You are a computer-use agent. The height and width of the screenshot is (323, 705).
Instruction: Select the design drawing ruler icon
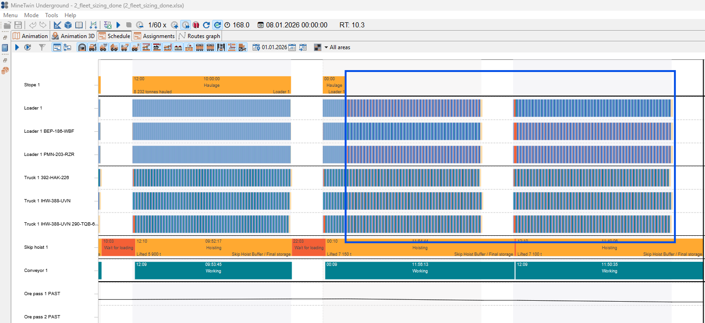(x=57, y=25)
